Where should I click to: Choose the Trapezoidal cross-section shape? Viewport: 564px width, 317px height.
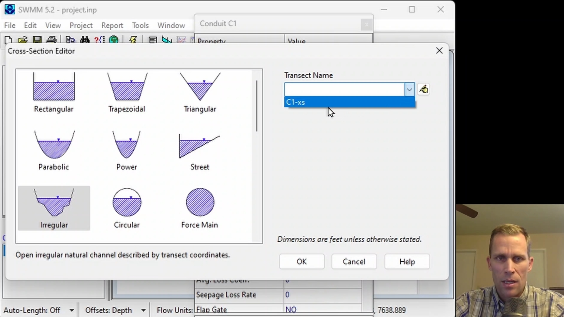127,92
